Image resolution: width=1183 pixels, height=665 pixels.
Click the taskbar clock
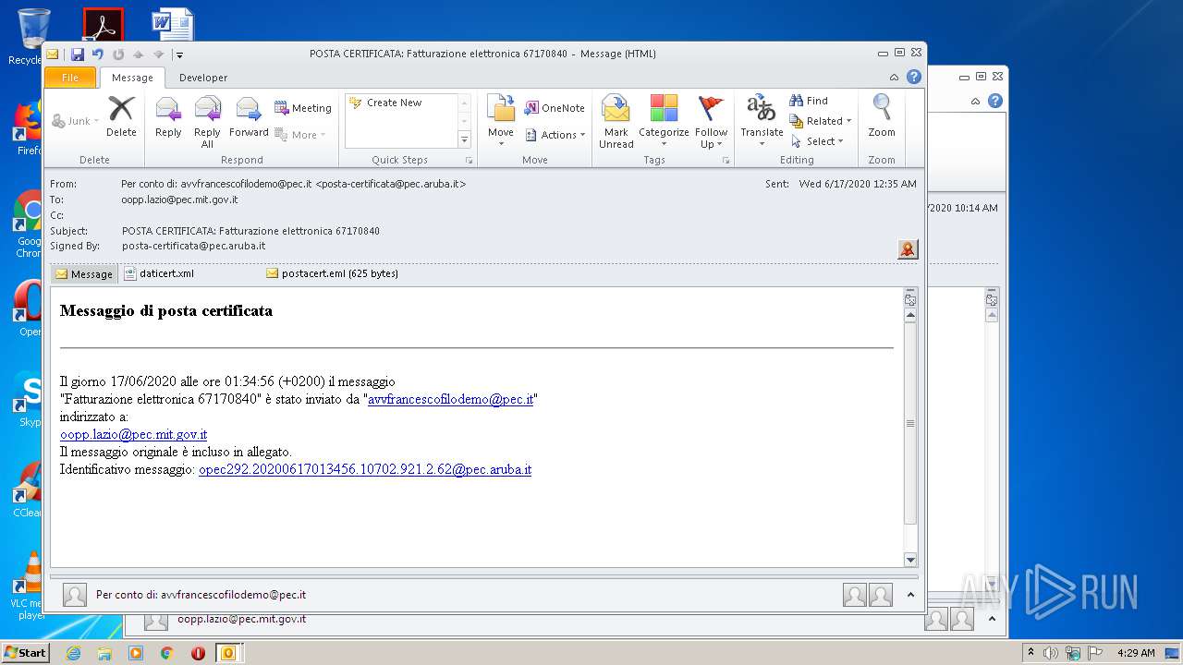point(1136,653)
